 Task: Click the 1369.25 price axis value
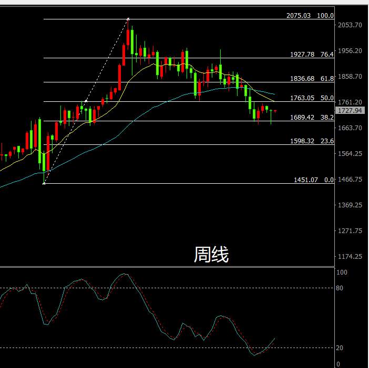click(x=350, y=205)
